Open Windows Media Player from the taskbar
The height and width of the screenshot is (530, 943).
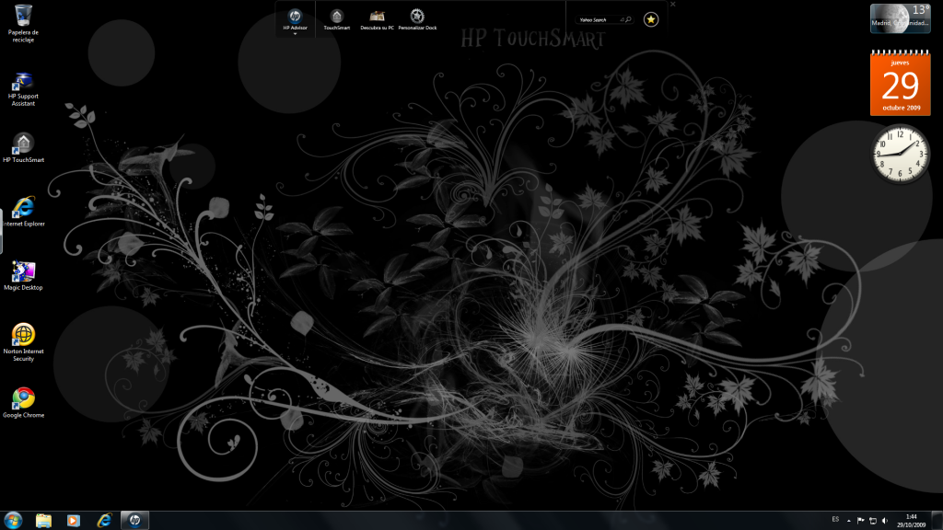(74, 520)
